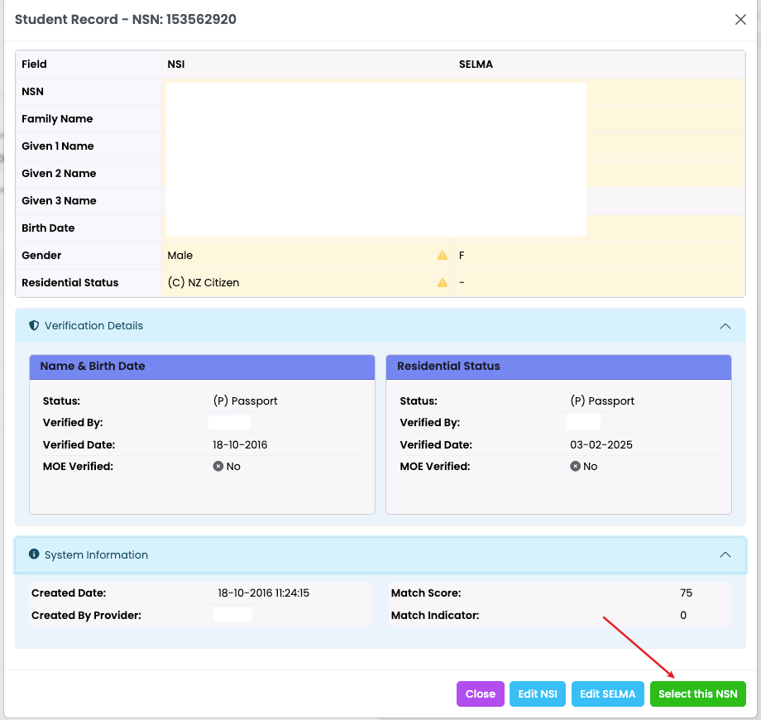Click verified date 18-10-2016
Screen dimensions: 761x720
[x=240, y=444]
